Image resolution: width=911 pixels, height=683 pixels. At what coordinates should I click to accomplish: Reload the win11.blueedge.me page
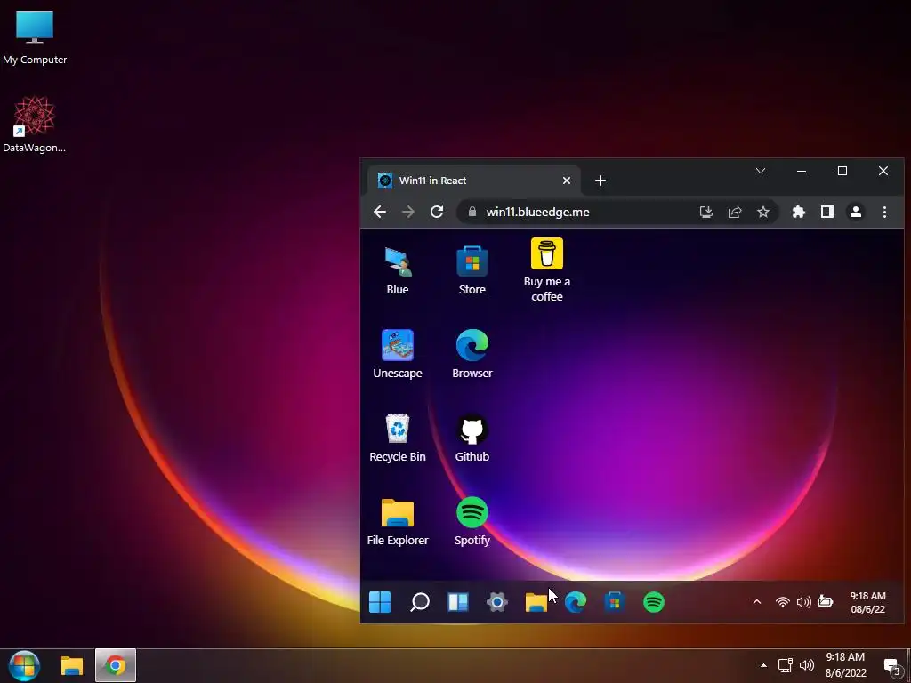pos(437,212)
